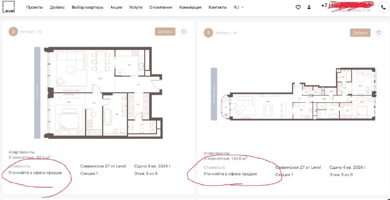This screenshot has width=390, height=200.
Task: Click the round number 2 rooms badge
Action: click(x=13, y=32)
